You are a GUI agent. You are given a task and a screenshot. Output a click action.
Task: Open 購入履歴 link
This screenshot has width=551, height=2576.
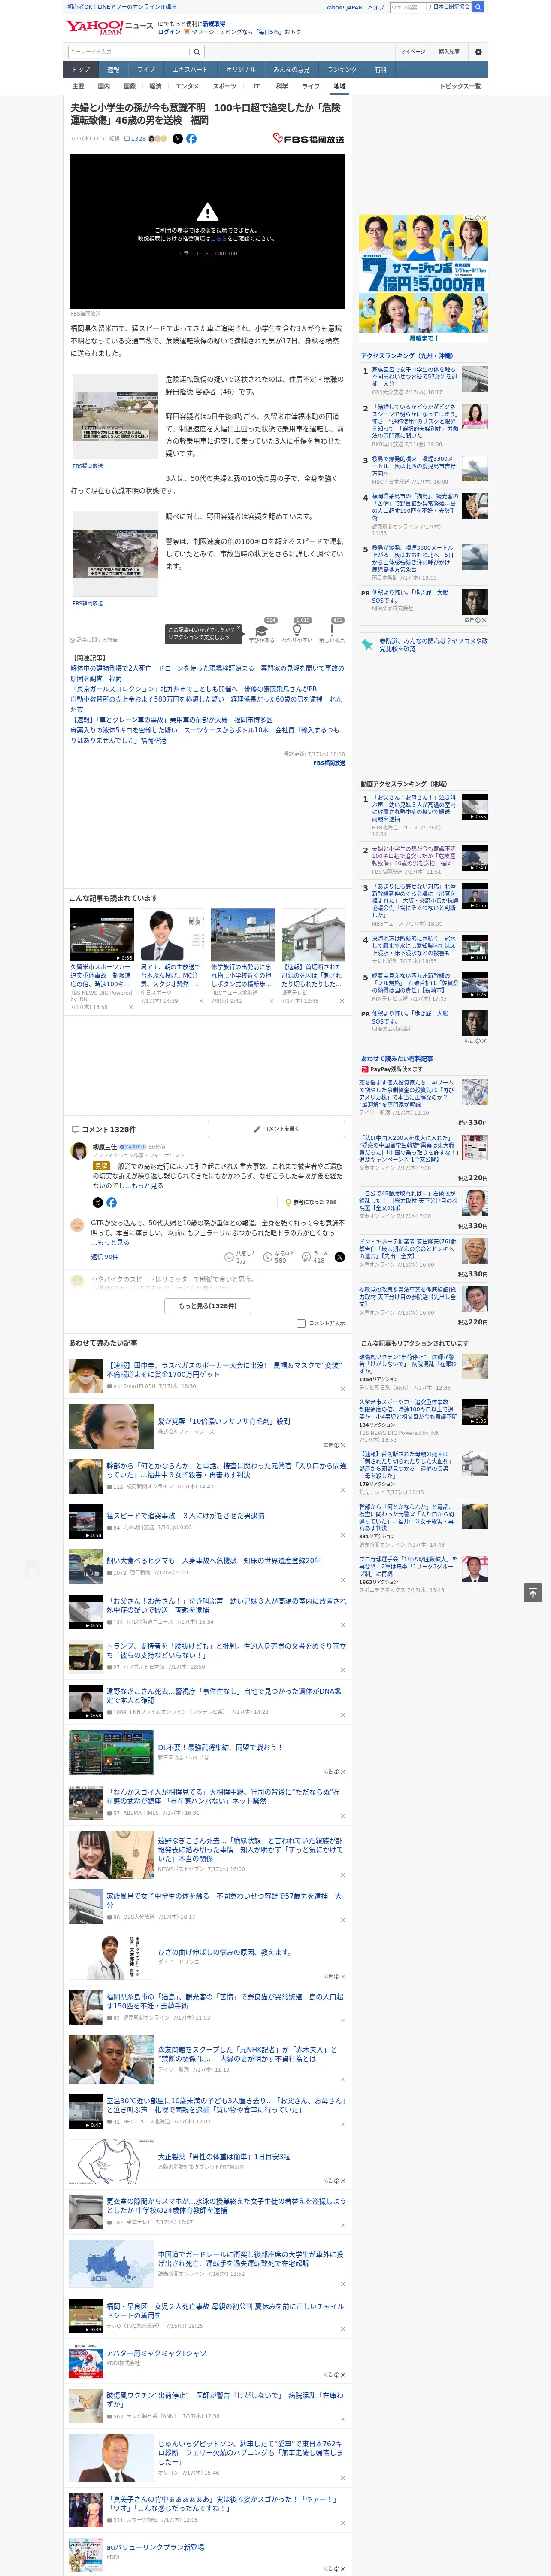point(449,51)
